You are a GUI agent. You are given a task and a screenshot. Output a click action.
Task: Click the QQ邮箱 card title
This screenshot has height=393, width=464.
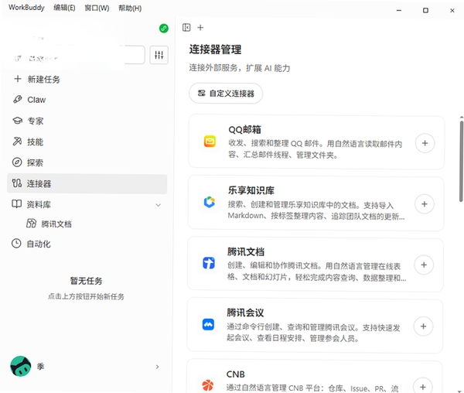[244, 129]
